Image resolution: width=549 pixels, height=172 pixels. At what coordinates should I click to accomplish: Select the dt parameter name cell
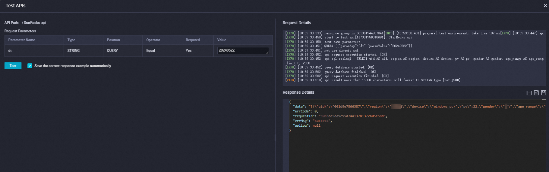coord(10,51)
